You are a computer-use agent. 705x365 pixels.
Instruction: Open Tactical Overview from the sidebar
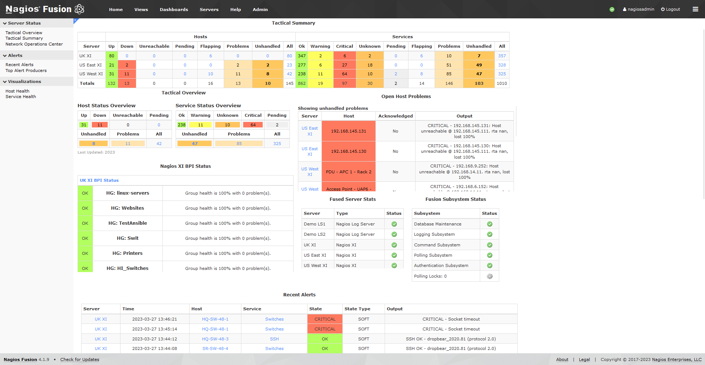(24, 32)
